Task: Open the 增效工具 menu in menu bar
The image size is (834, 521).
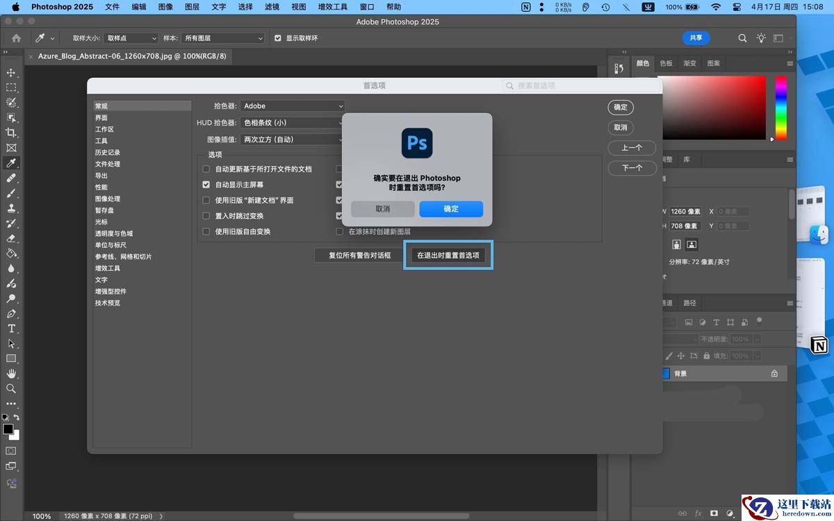Action: point(332,7)
